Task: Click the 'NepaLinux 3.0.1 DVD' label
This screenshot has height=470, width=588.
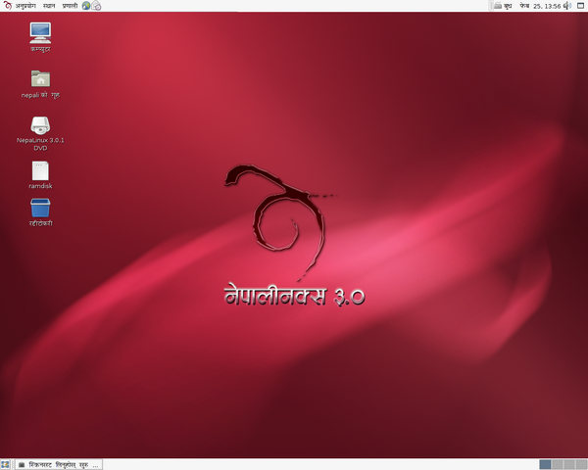Action: pyautogui.click(x=40, y=144)
